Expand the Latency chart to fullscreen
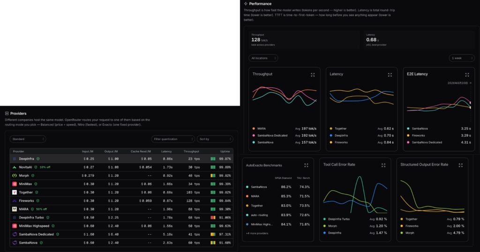 click(x=390, y=75)
